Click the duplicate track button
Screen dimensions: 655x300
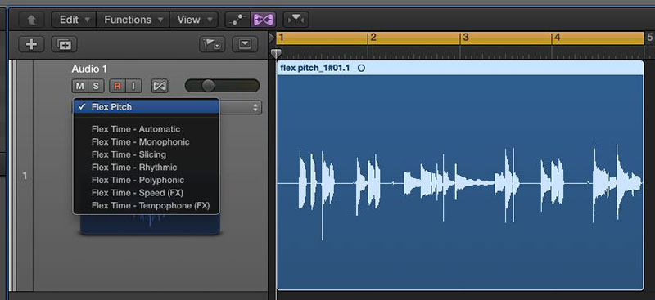click(x=65, y=44)
